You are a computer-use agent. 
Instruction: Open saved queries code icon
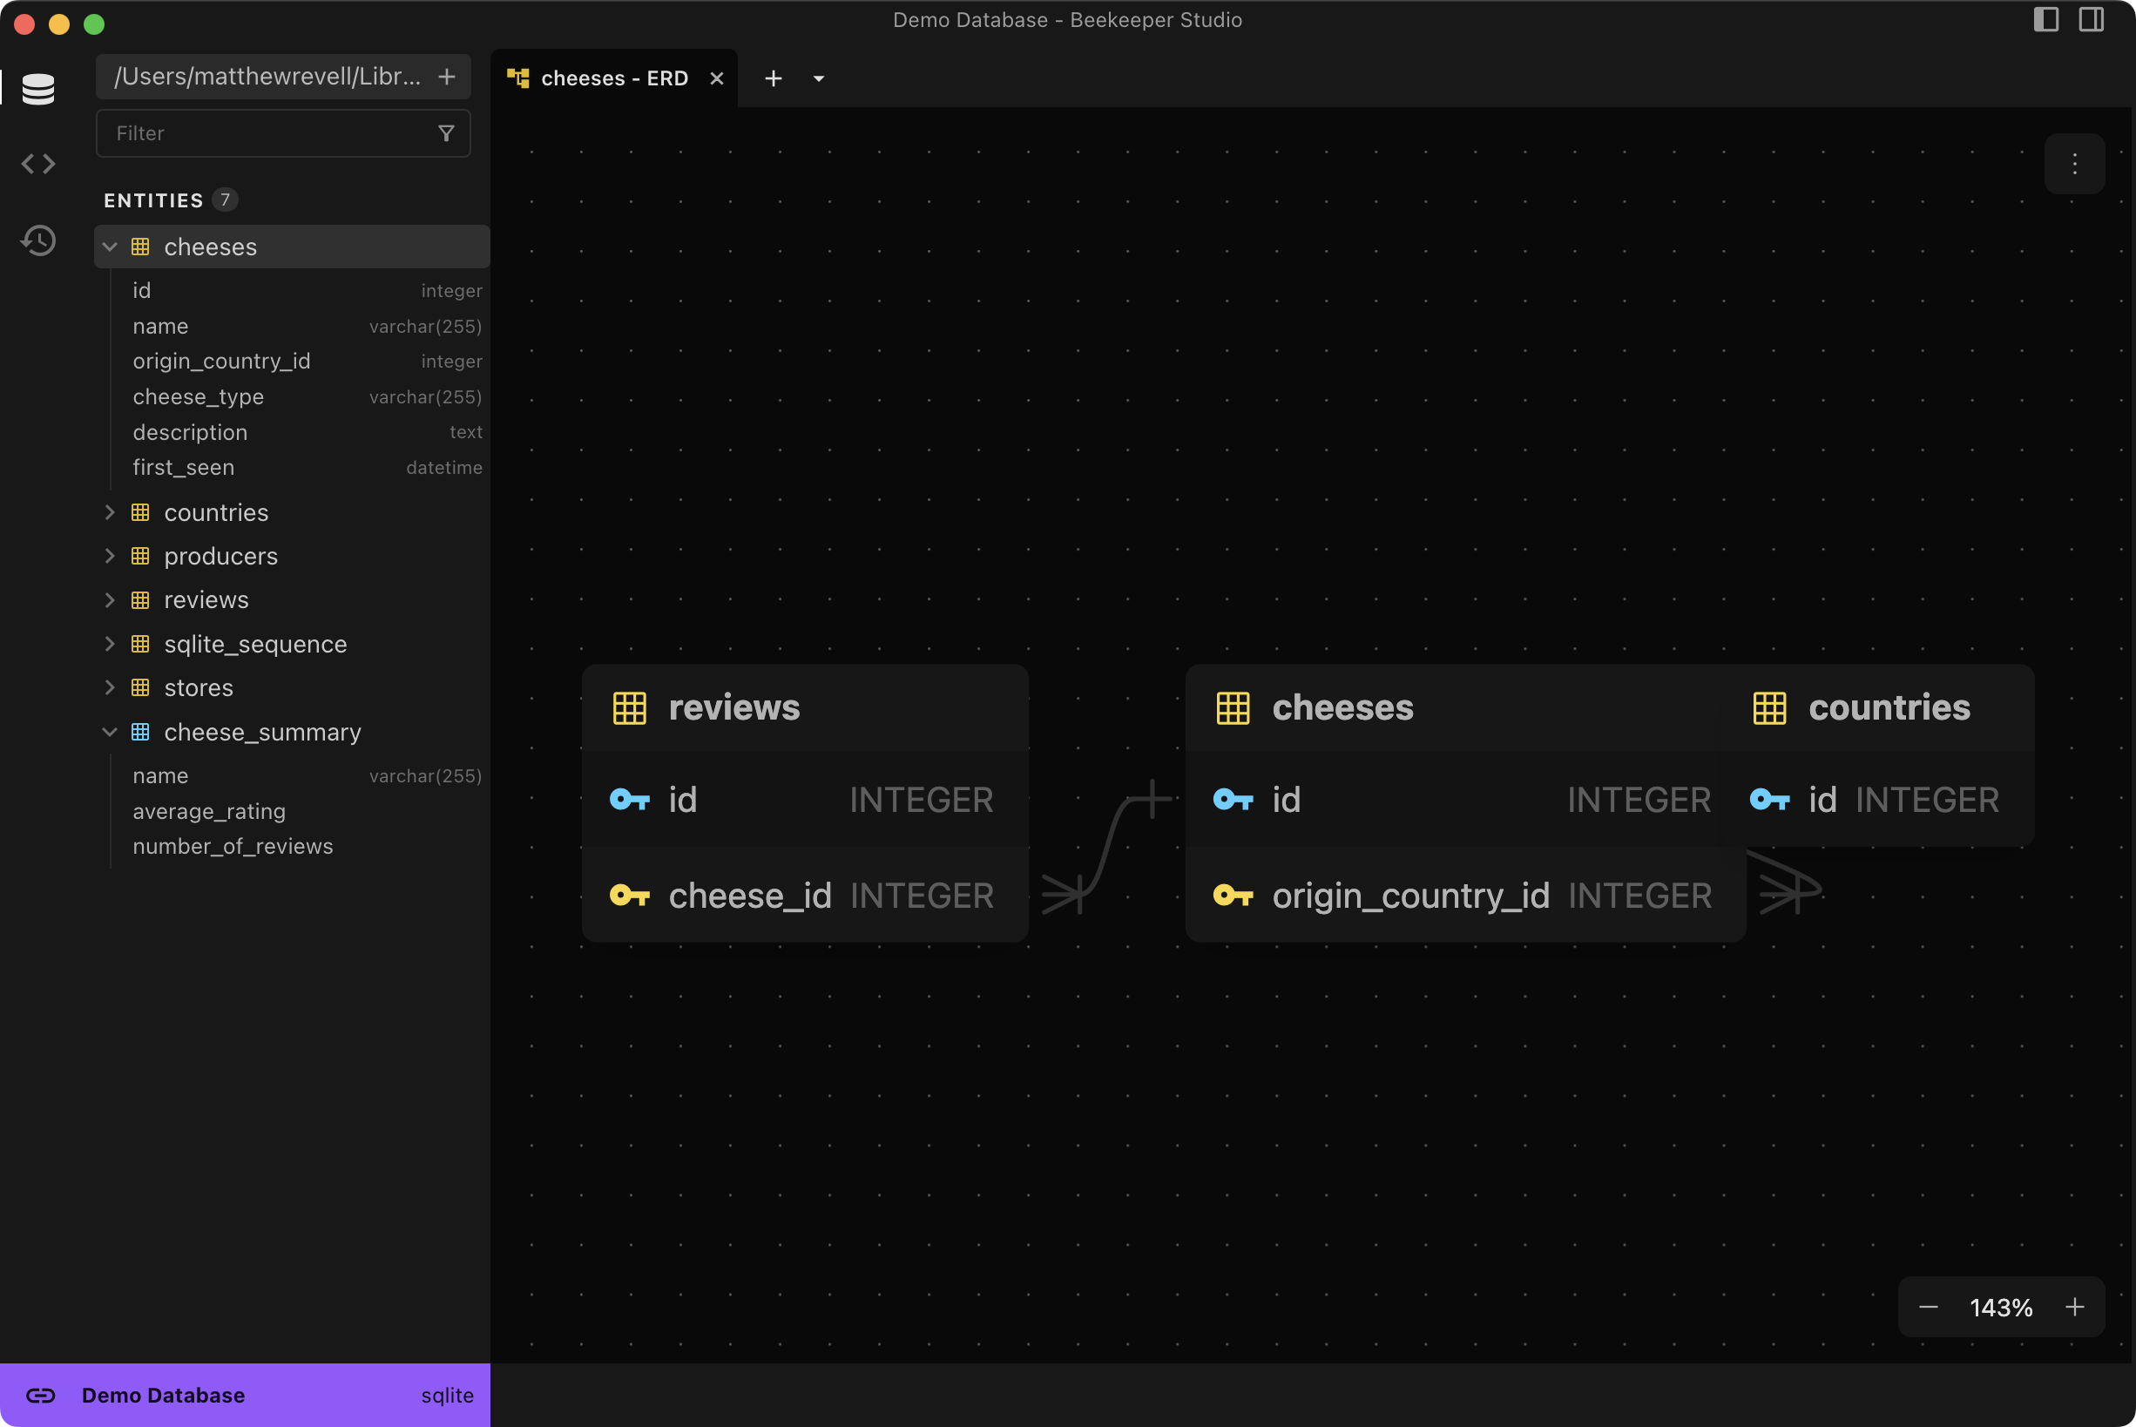[38, 164]
